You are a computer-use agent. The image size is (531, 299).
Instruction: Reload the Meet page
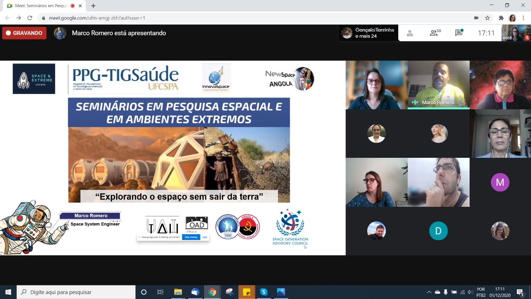click(30, 18)
